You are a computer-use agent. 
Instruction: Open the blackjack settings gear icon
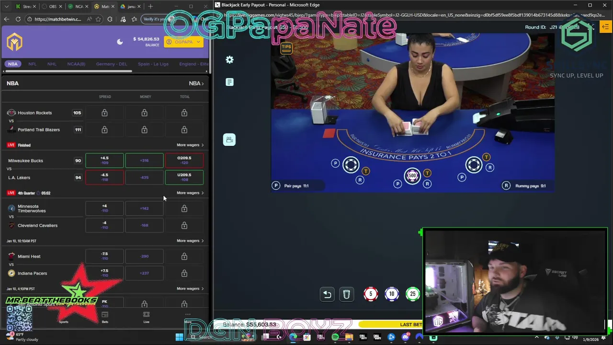tap(229, 60)
